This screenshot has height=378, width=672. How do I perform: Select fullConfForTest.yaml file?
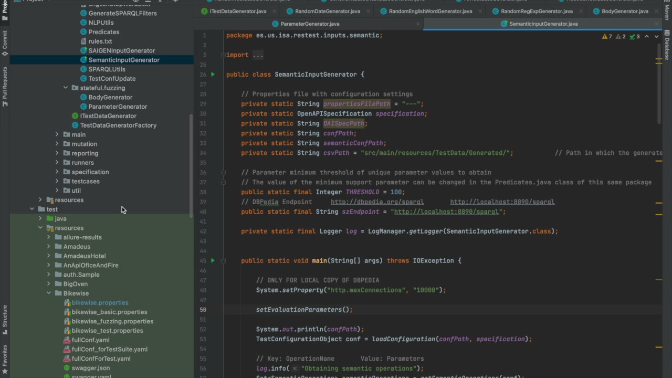coord(101,359)
